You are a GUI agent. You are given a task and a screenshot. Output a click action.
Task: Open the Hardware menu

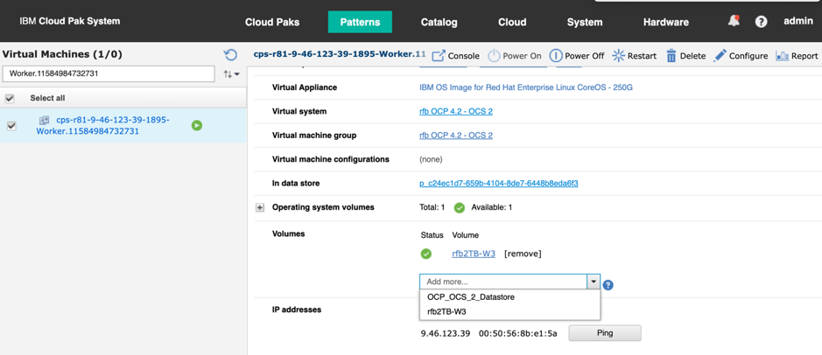(666, 22)
